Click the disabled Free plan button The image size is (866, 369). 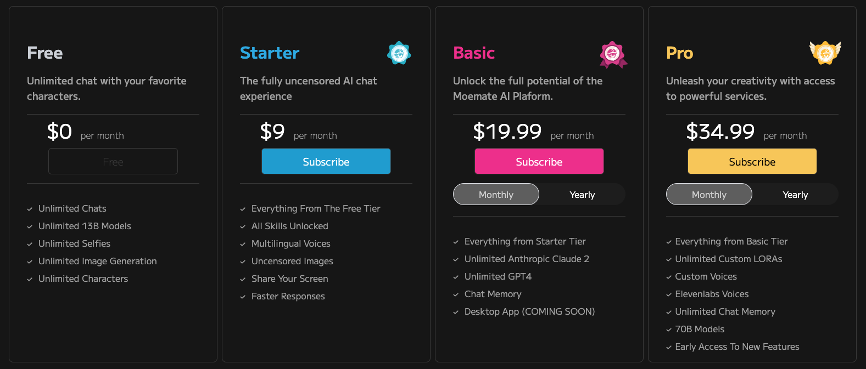(113, 162)
